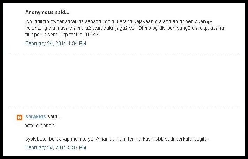Screen dimensions: 248x159
Task: Open the February 24, 2011 5:37 PM permalink
Action: [x=56, y=147]
